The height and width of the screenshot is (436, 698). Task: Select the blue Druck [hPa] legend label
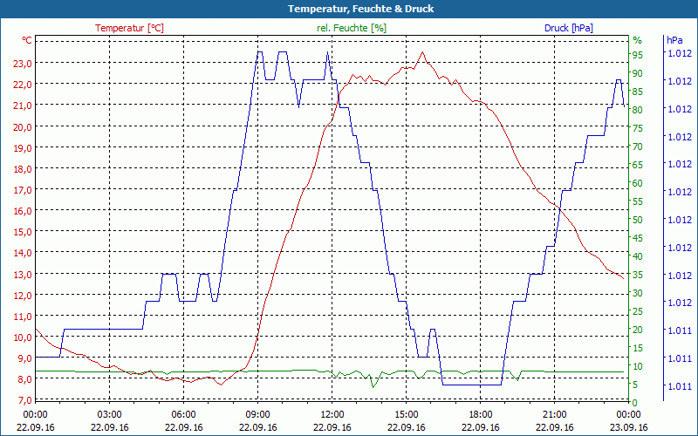coord(569,28)
